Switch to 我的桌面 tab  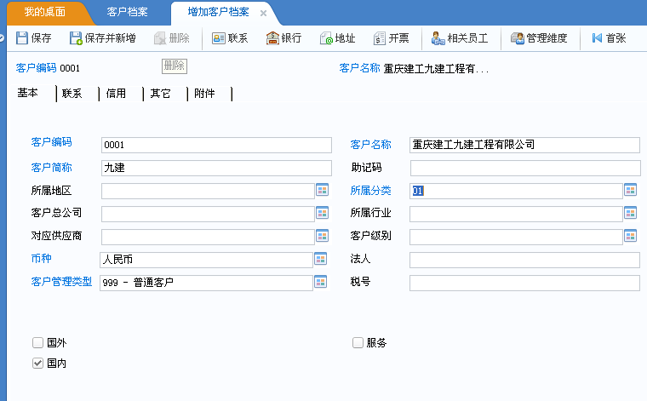(x=45, y=12)
